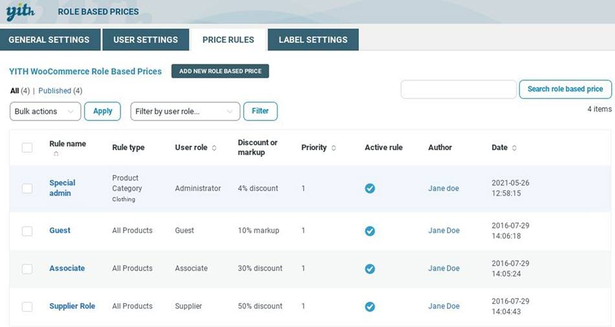This screenshot has width=615, height=327.
Task: Click the Rule name column header
Action: click(x=67, y=144)
